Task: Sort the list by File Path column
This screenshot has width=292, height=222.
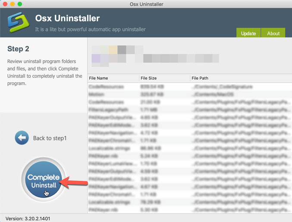Action: [239, 78]
